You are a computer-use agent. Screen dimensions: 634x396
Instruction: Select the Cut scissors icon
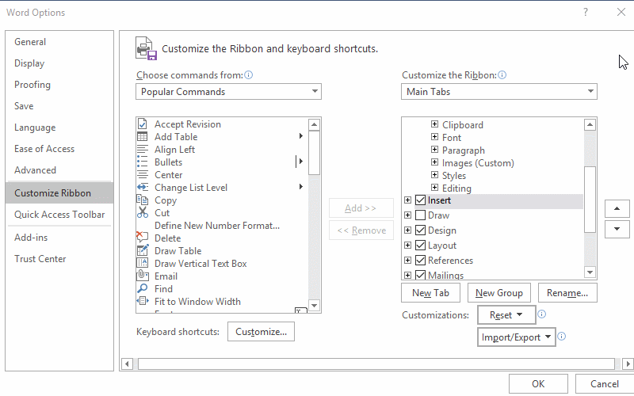point(143,212)
